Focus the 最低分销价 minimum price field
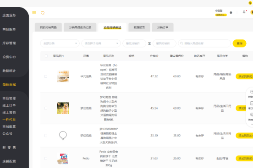Viewport: 253px width, 168px height. pyautogui.click(x=134, y=43)
